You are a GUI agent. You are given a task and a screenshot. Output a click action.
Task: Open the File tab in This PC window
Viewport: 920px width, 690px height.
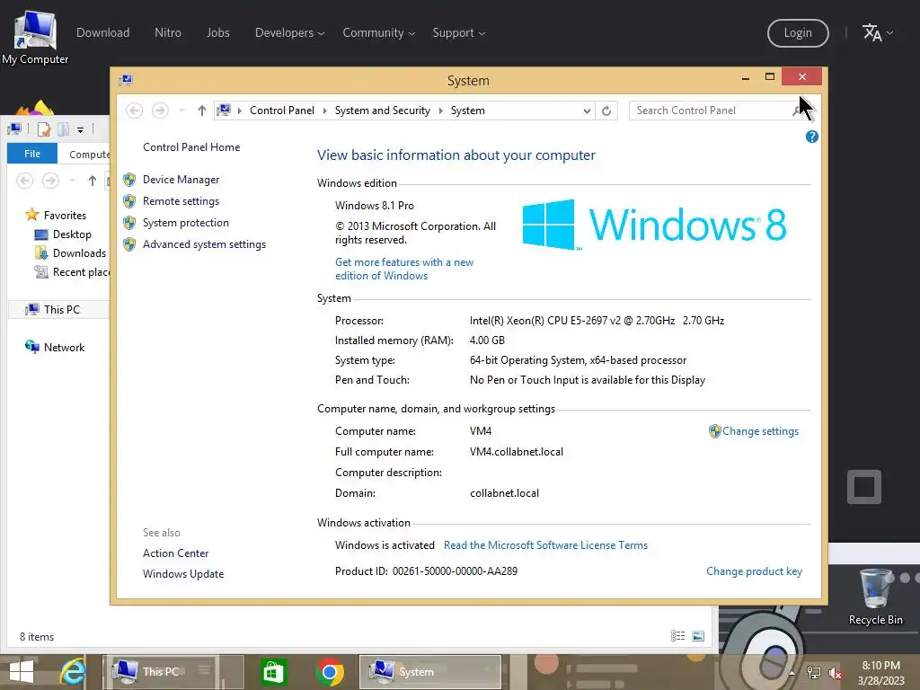coord(32,154)
